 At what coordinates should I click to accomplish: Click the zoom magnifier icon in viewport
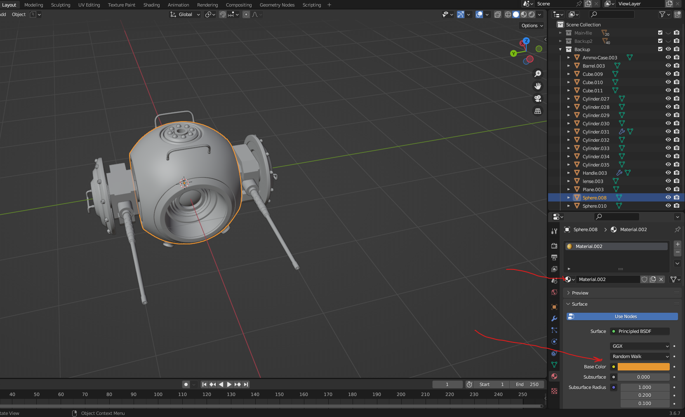tap(538, 74)
